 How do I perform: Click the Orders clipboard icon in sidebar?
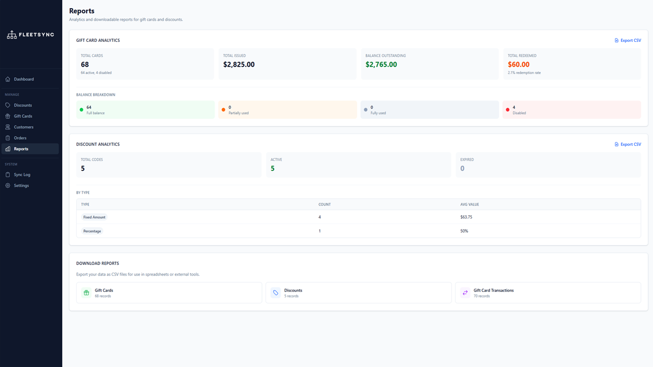pos(8,138)
